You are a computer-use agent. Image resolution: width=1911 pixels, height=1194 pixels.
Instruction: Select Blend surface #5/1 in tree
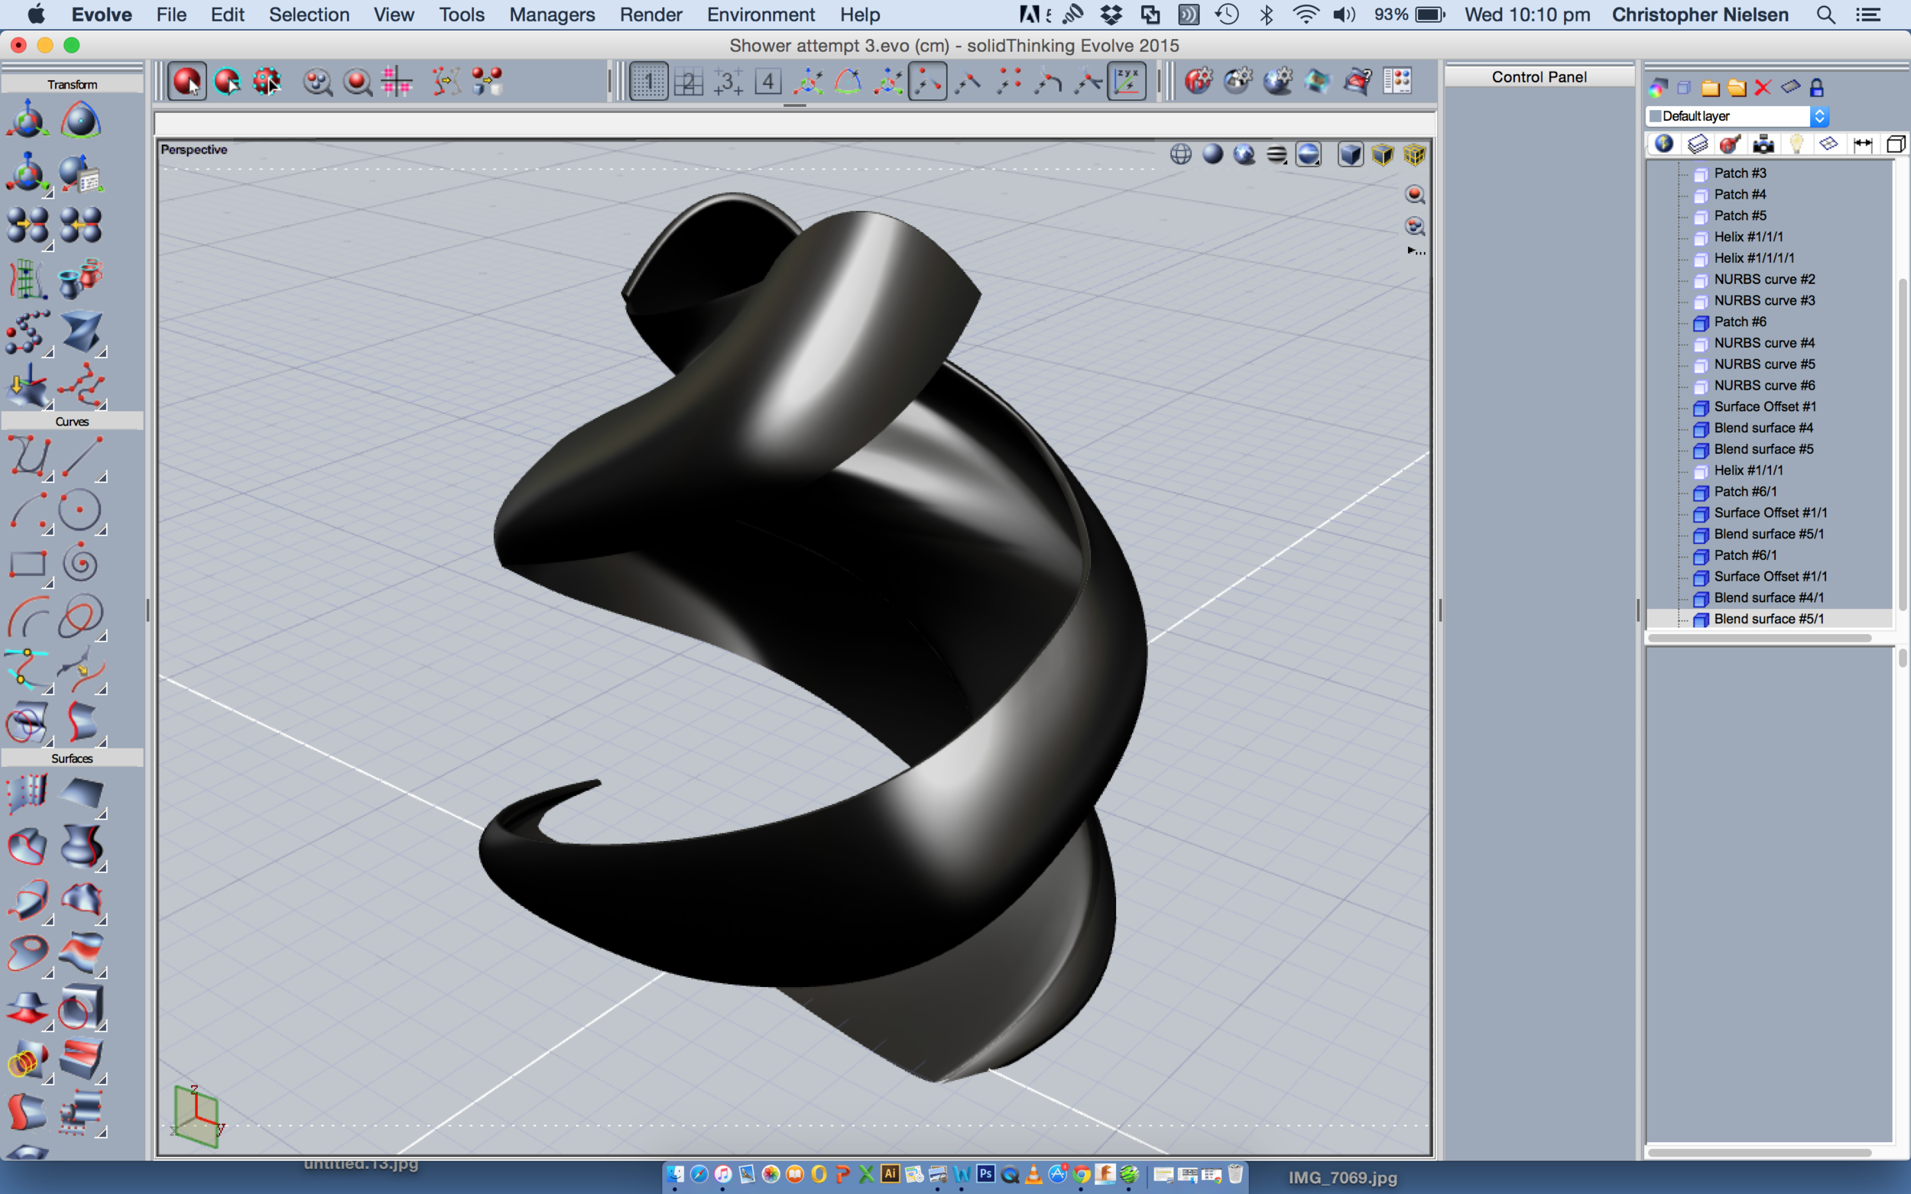(1768, 619)
